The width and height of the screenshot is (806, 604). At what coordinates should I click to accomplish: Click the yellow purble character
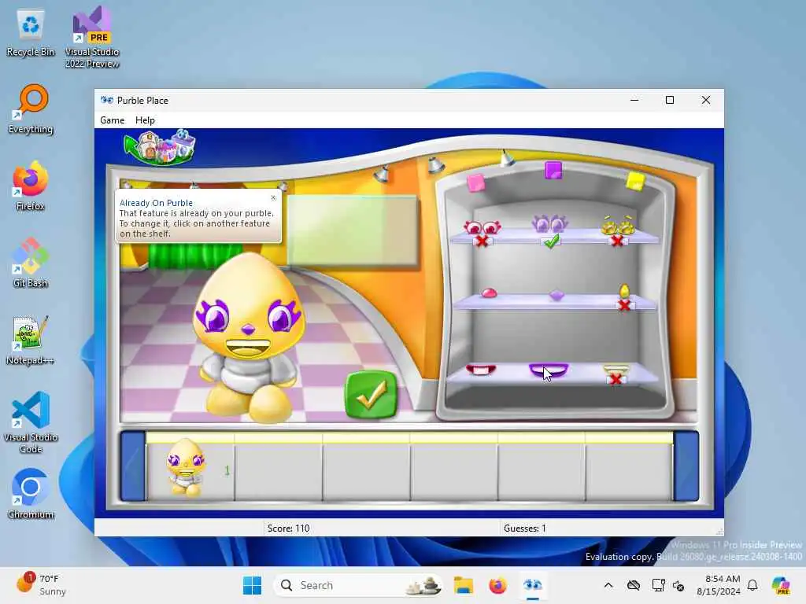(x=251, y=337)
